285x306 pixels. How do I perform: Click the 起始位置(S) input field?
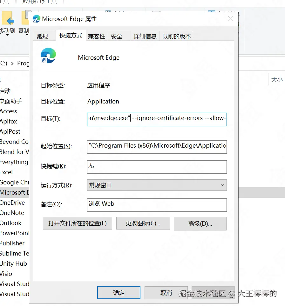pos(157,147)
